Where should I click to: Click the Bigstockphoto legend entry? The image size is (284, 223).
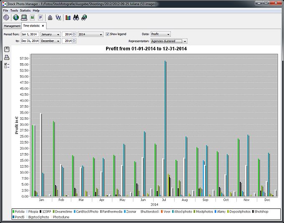coord(38,217)
